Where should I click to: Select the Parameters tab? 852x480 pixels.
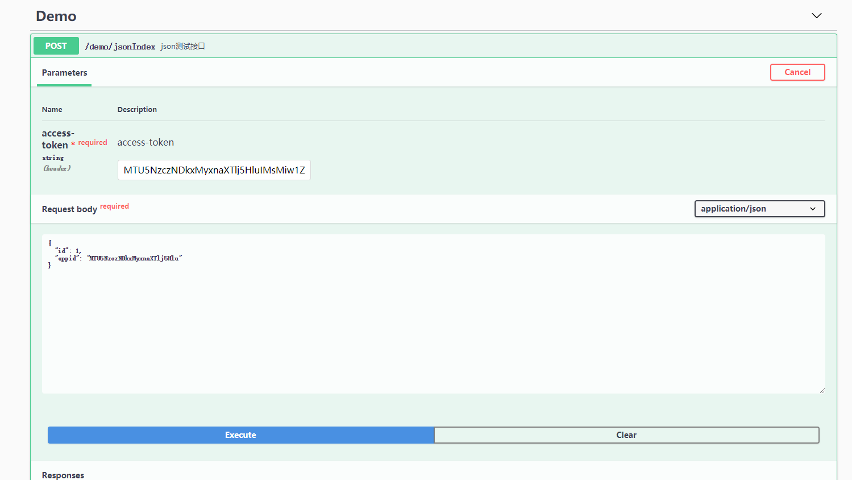coord(64,73)
